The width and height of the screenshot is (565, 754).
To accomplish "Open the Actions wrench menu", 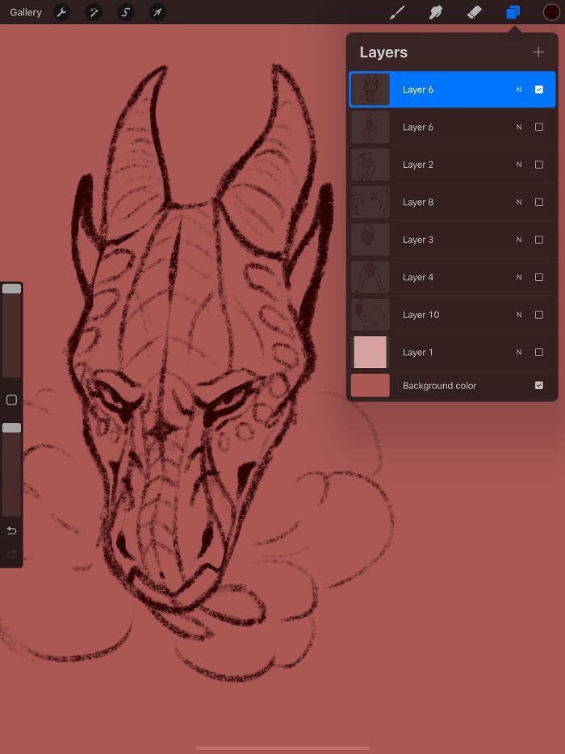I will pos(61,12).
